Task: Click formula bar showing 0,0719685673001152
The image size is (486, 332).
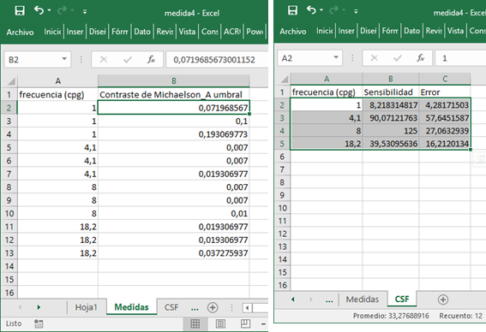Action: (217, 59)
